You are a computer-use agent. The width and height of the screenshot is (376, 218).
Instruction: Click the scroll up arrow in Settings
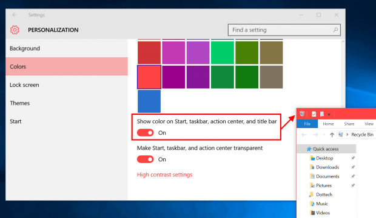coord(343,42)
